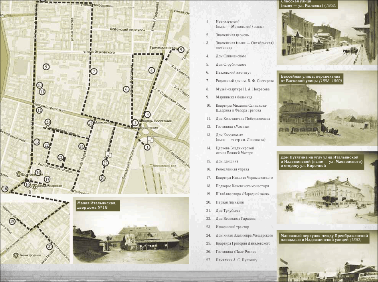Viewport: 378px width, 282px height.
Task: Click circled marker 18 at map edge
Action: tap(4, 189)
